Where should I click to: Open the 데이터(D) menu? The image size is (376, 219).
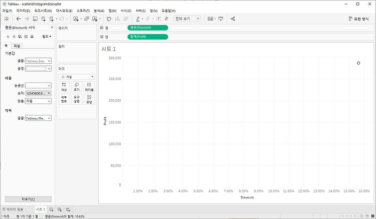[x=23, y=11]
